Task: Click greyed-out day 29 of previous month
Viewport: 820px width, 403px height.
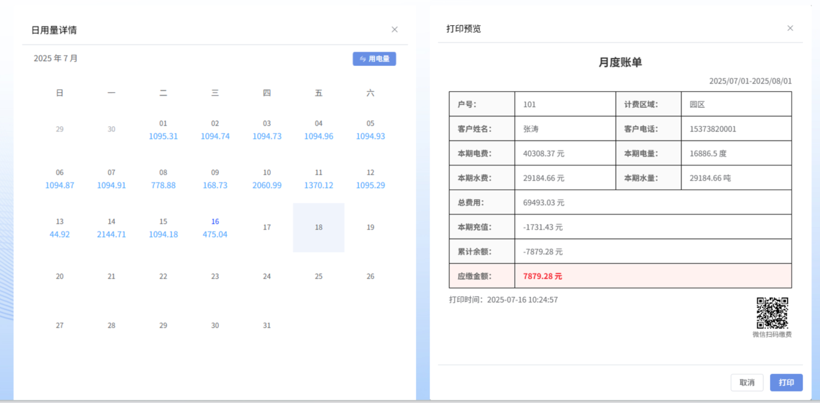Action: click(x=60, y=129)
